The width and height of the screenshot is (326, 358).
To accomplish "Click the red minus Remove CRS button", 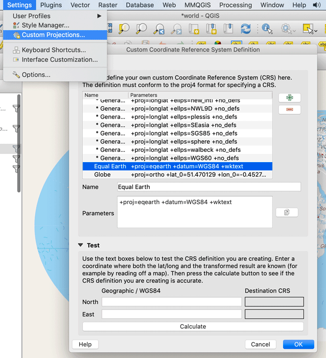I will click(290, 109).
